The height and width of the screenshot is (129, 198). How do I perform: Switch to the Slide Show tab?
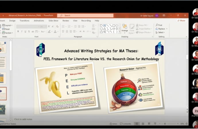point(53,21)
